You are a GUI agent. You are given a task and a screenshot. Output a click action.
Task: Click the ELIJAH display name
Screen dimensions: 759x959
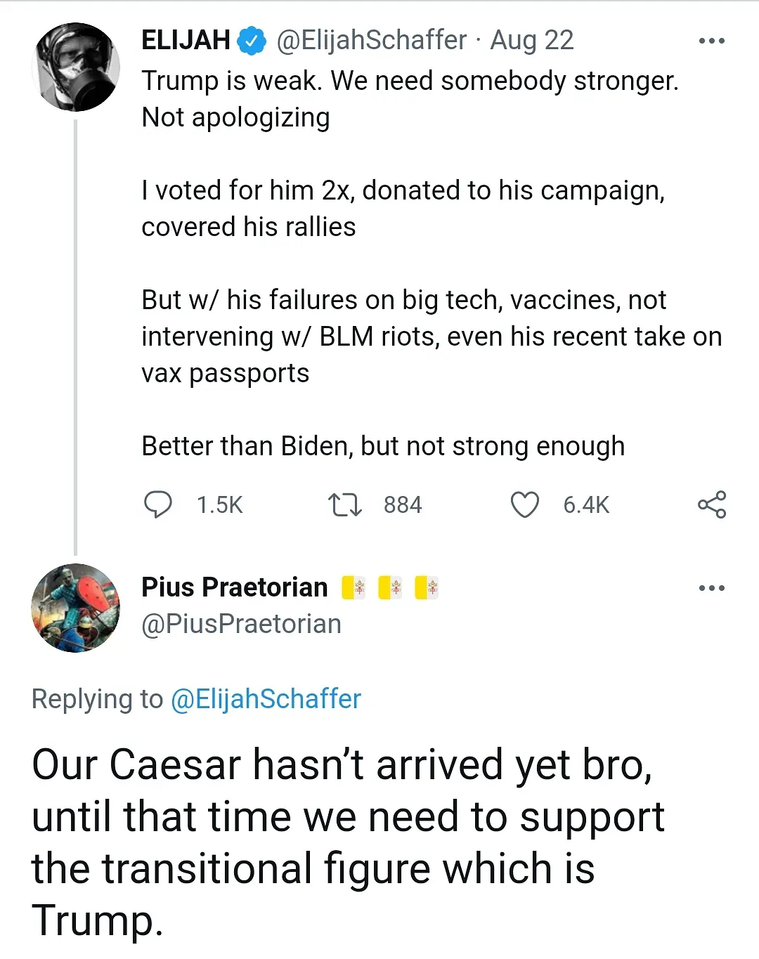(186, 40)
